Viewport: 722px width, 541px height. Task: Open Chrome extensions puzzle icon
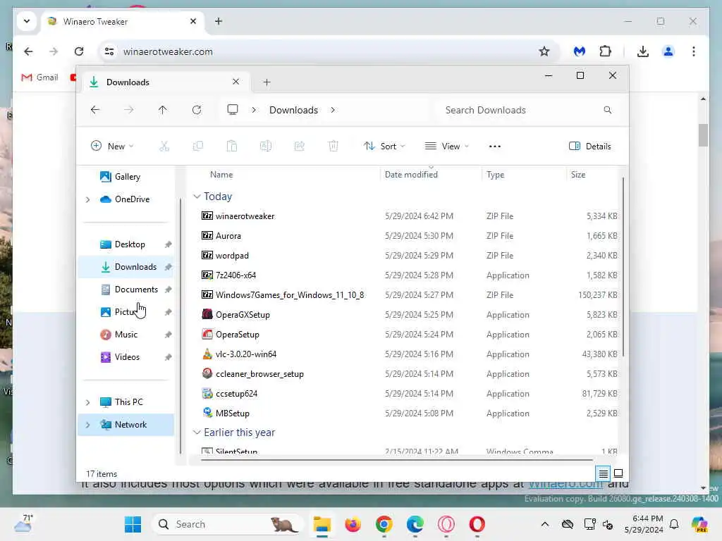coord(606,51)
